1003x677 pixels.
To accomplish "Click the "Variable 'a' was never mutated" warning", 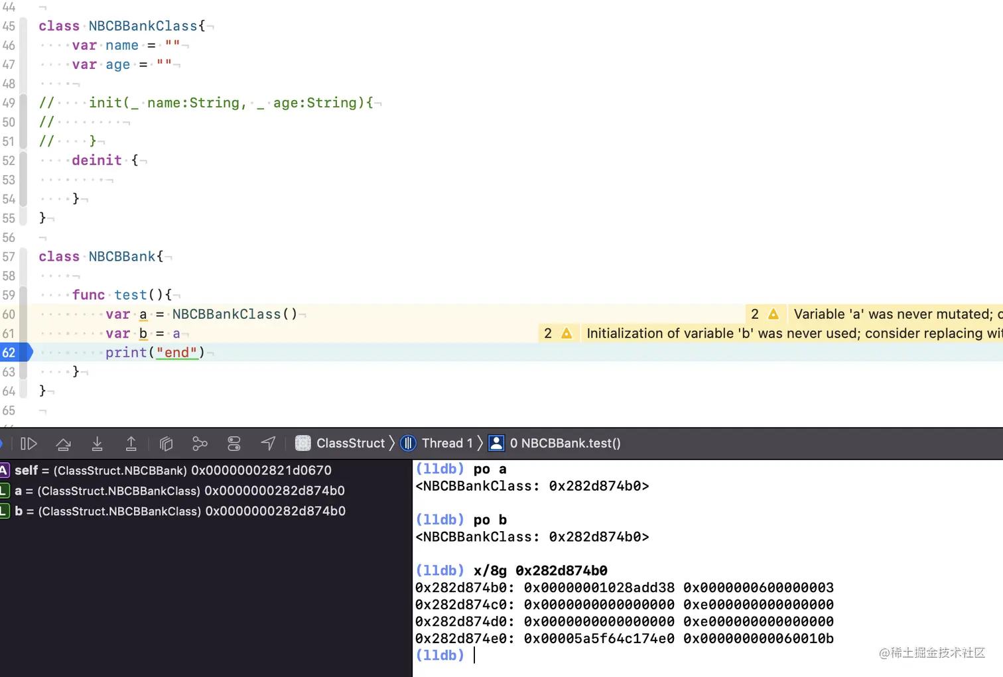I will click(898, 314).
